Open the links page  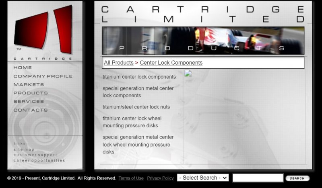click(20, 144)
